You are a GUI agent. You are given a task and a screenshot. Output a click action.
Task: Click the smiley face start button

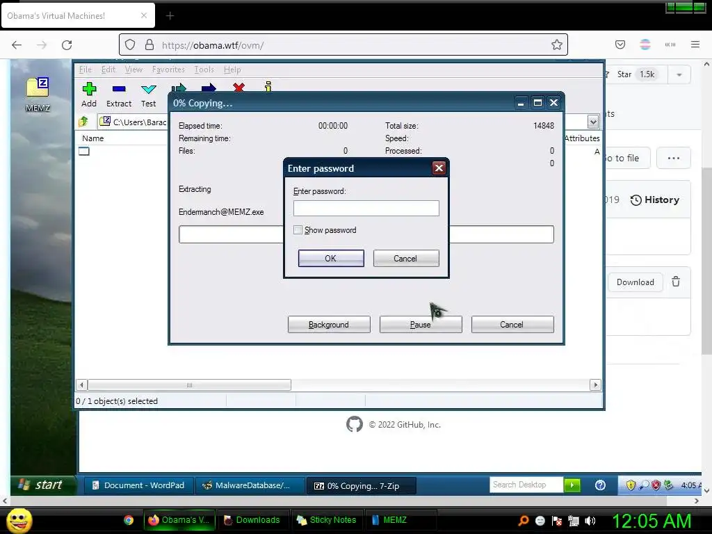(19, 520)
